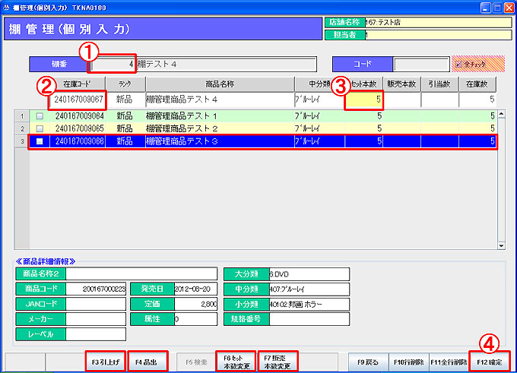Viewport: 517px width, 373px height.
Task: Click the 商品名称 column header
Action: (x=219, y=84)
